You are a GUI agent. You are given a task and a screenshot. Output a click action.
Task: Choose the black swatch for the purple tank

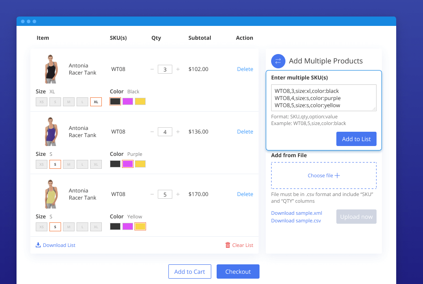(x=115, y=164)
